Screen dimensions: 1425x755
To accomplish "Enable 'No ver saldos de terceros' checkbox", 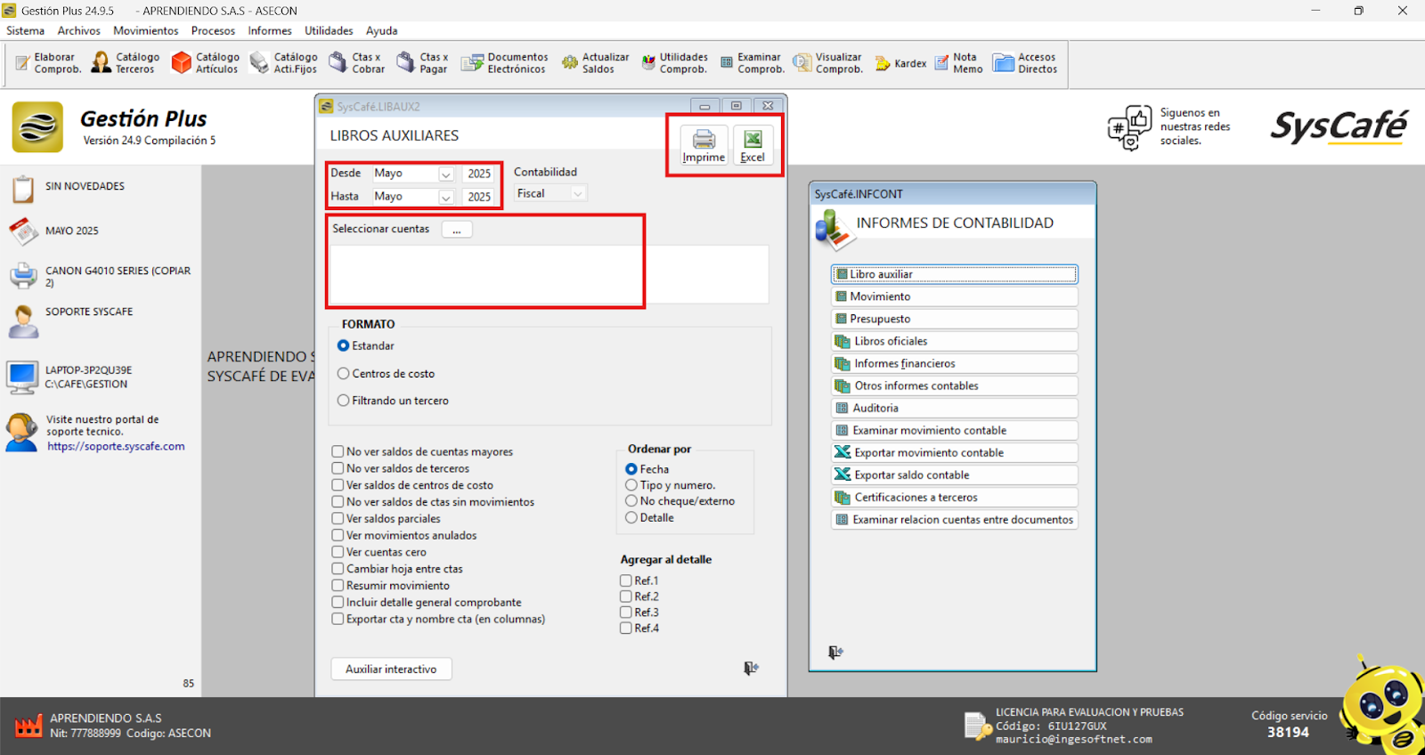I will tap(338, 468).
